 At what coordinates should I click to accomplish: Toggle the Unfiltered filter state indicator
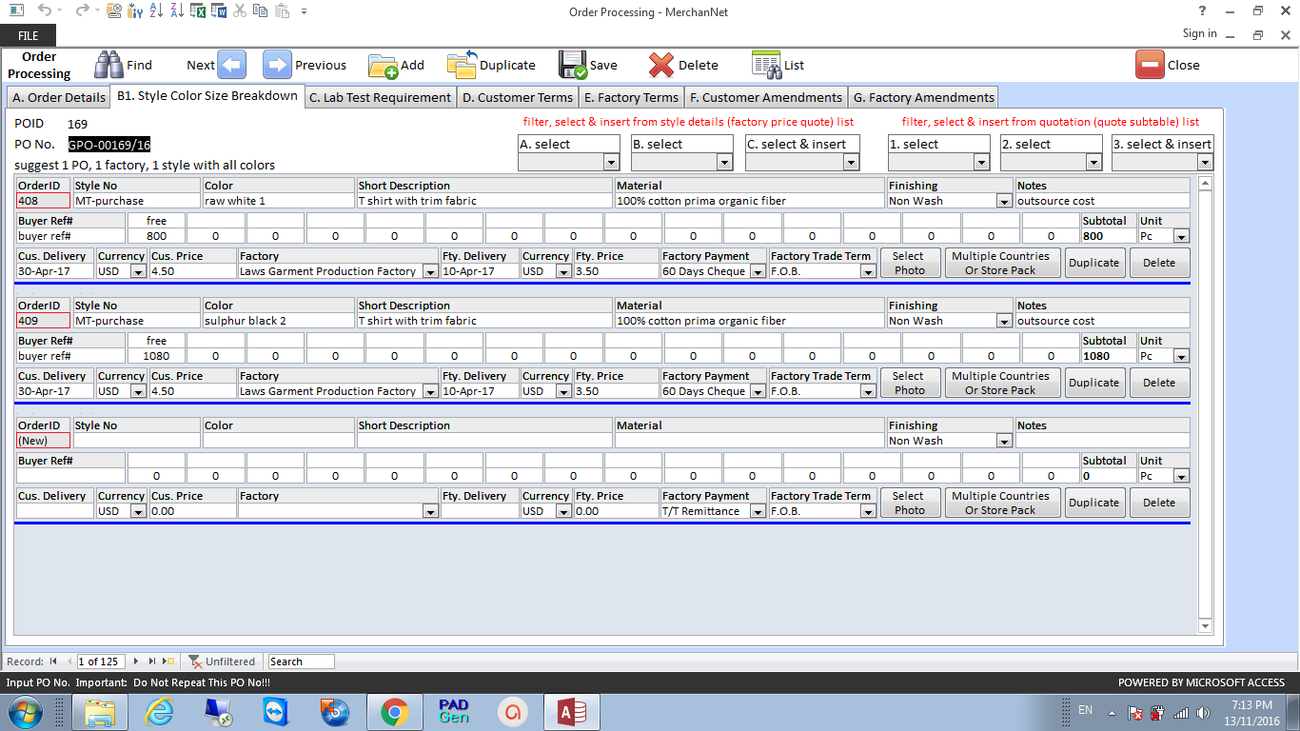pyautogui.click(x=223, y=661)
